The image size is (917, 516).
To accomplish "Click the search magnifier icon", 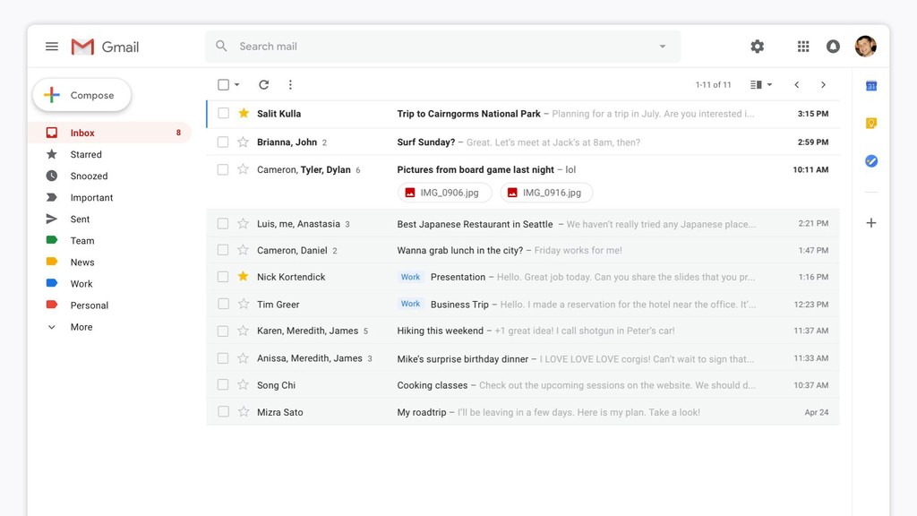I will click(221, 46).
